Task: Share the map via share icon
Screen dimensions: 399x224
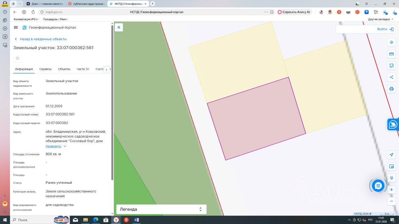Action: point(392,77)
